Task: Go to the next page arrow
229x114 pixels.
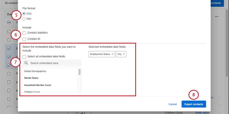Action: click(91, 113)
